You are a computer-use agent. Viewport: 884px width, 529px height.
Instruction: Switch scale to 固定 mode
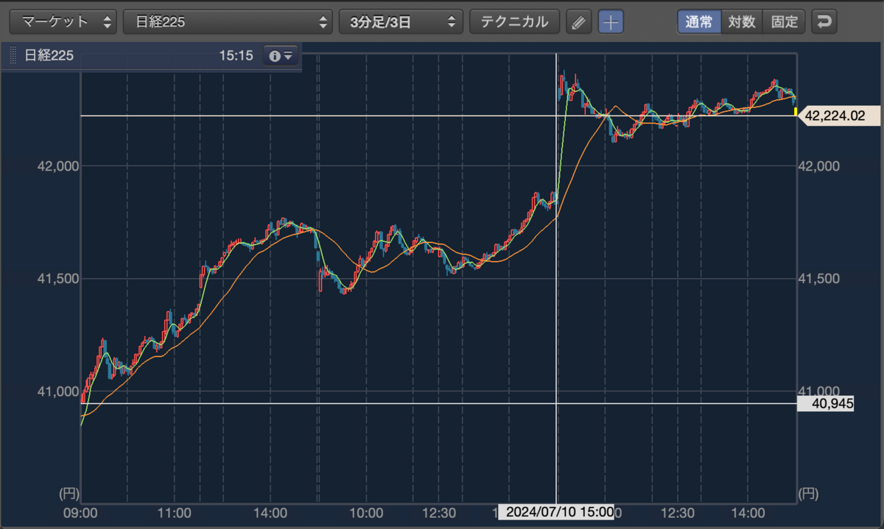(785, 21)
